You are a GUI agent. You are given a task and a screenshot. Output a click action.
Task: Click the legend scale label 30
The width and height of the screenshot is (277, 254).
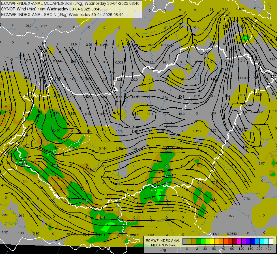point(205,249)
